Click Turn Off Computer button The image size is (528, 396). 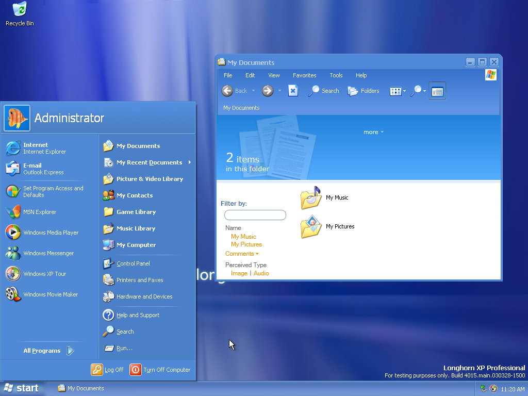tap(160, 370)
